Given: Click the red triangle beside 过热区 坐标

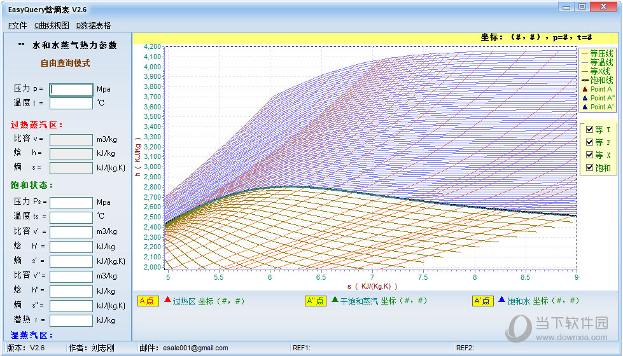Looking at the screenshot, I should [x=167, y=300].
